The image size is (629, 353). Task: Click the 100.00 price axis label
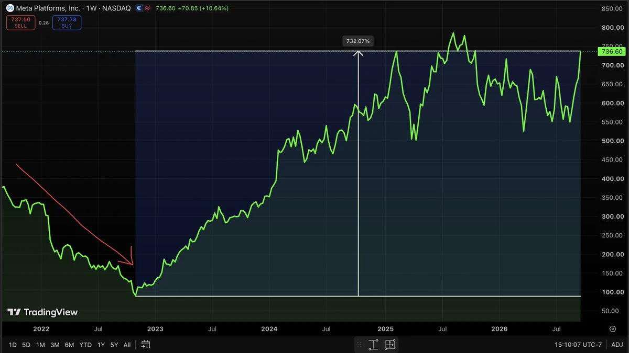click(x=613, y=292)
